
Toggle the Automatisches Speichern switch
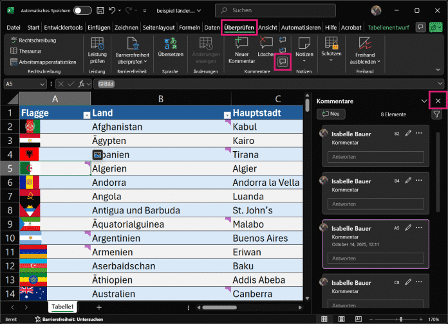click(82, 10)
